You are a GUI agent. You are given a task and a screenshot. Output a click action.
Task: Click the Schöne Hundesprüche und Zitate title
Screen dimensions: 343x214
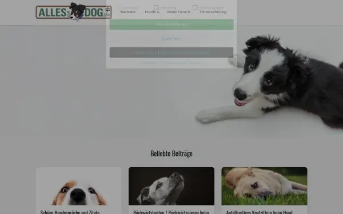click(70, 212)
